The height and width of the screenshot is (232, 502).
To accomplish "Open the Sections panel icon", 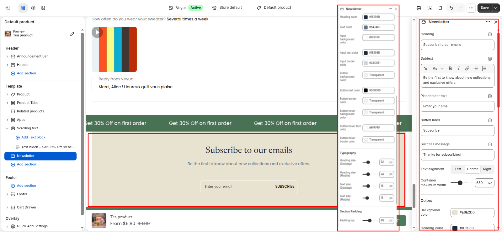I will [x=23, y=8].
